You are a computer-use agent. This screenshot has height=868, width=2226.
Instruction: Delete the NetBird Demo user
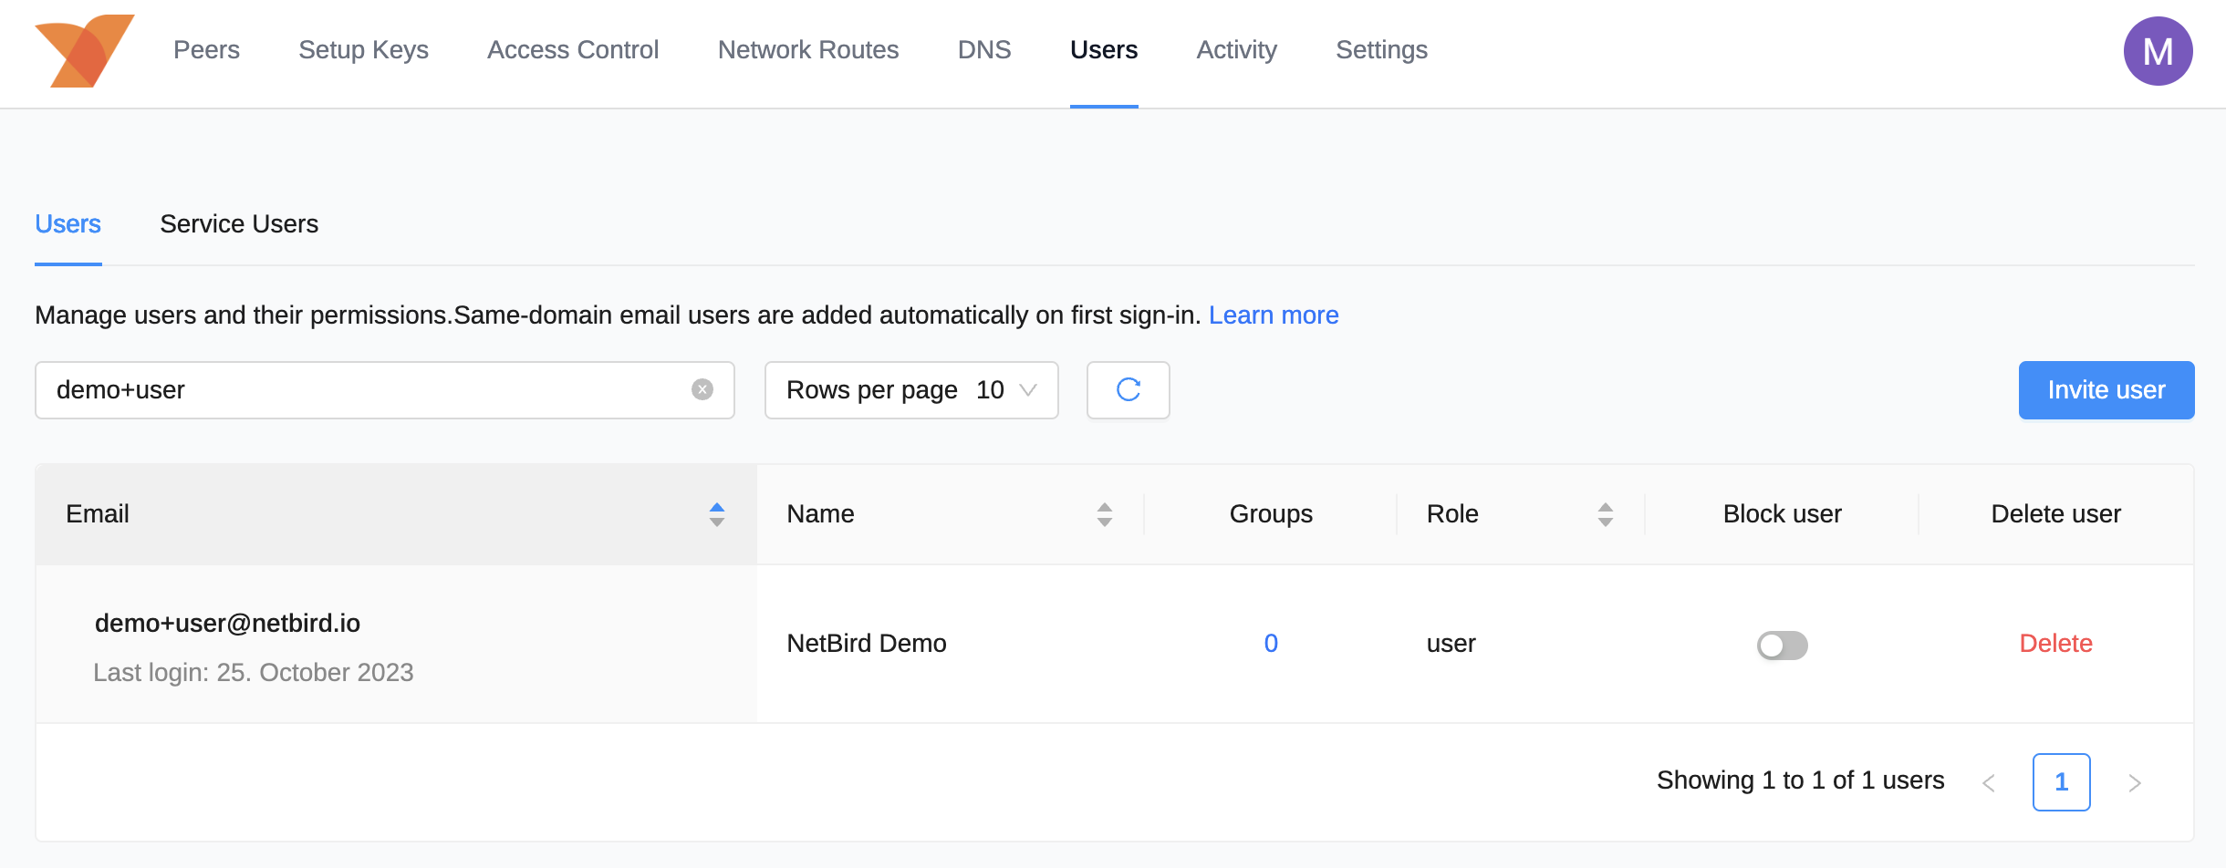pyautogui.click(x=2055, y=644)
